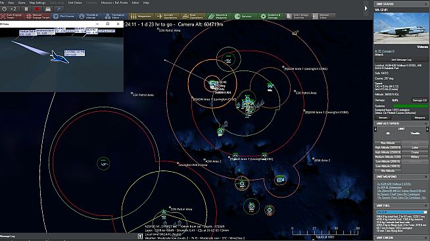Click right arrow in Unit Alt/Speed header
The width and height of the screenshot is (430, 241).
point(427,129)
